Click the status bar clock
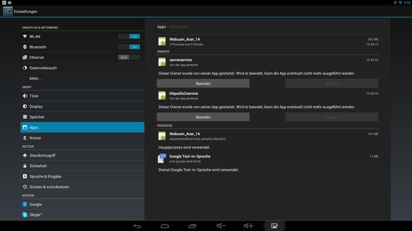 coord(407,3)
